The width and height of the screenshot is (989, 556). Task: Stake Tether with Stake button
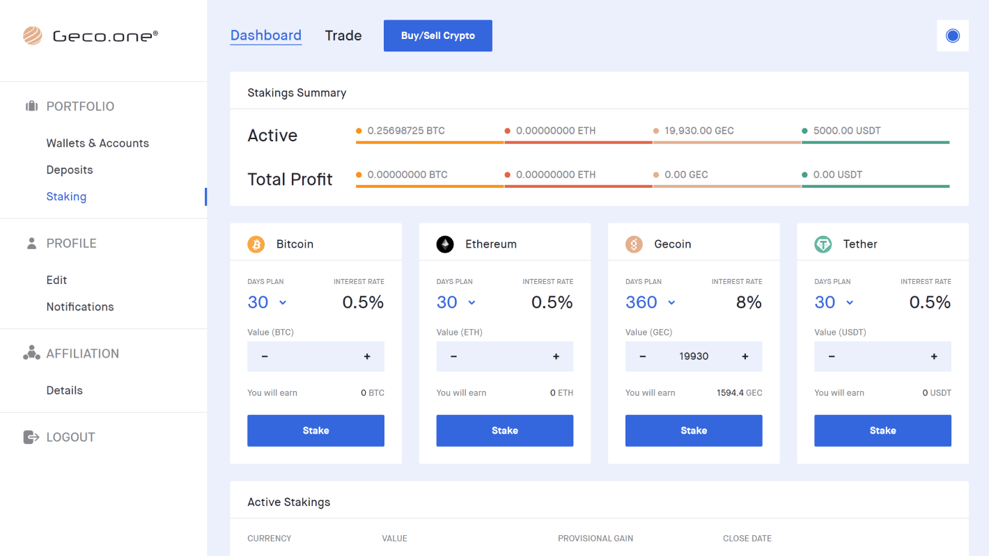[x=882, y=431]
